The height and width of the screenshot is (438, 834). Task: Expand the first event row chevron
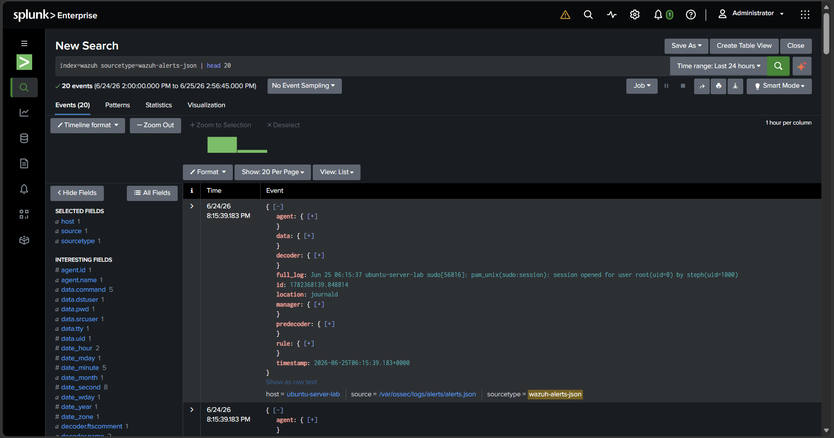pos(192,206)
